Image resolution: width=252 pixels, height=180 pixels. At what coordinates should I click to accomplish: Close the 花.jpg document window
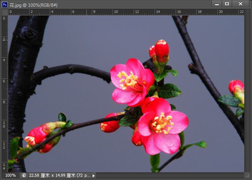pos(241,4)
